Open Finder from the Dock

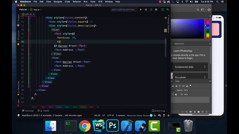pyautogui.click(x=51, y=126)
